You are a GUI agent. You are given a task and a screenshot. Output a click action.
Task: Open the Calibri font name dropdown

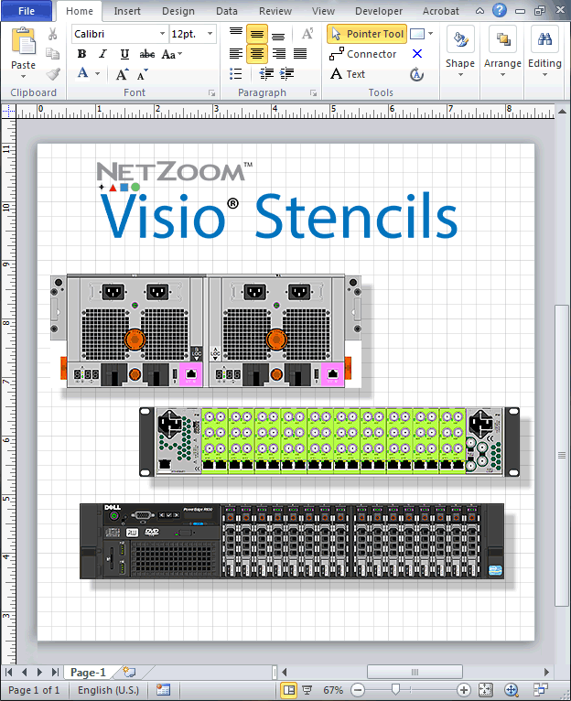point(162,34)
